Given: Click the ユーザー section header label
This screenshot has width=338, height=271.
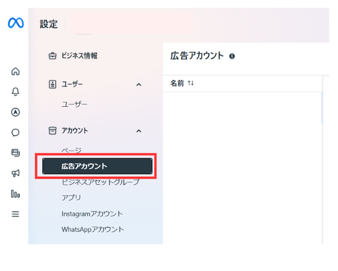Looking at the screenshot, I should (x=72, y=84).
